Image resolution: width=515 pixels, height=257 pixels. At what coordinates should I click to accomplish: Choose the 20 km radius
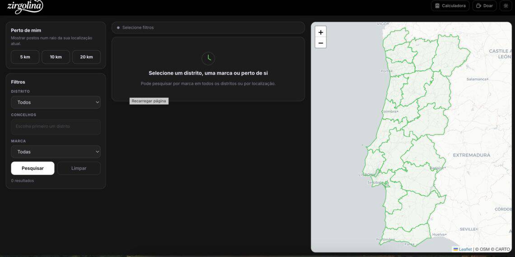pyautogui.click(x=86, y=57)
